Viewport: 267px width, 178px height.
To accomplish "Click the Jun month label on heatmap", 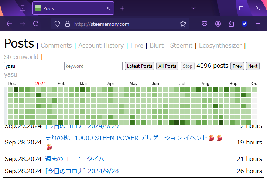I will point(155,84).
